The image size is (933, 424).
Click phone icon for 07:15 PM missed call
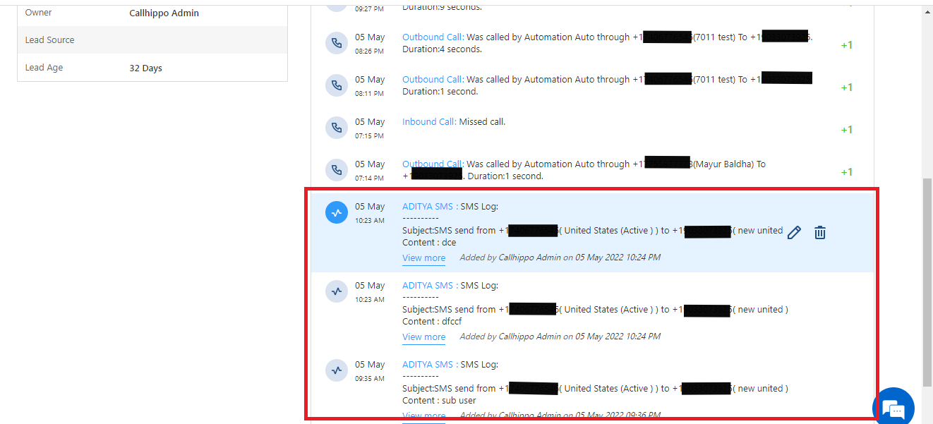pos(337,128)
